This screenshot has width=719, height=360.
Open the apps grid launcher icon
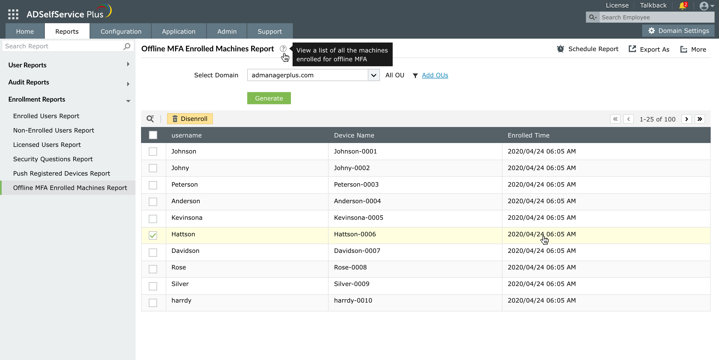(13, 14)
